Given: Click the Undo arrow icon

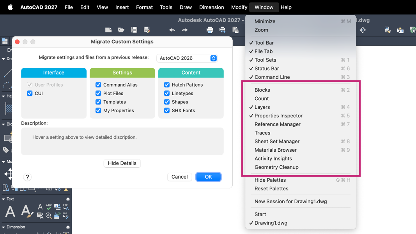Looking at the screenshot, I should (172, 30).
